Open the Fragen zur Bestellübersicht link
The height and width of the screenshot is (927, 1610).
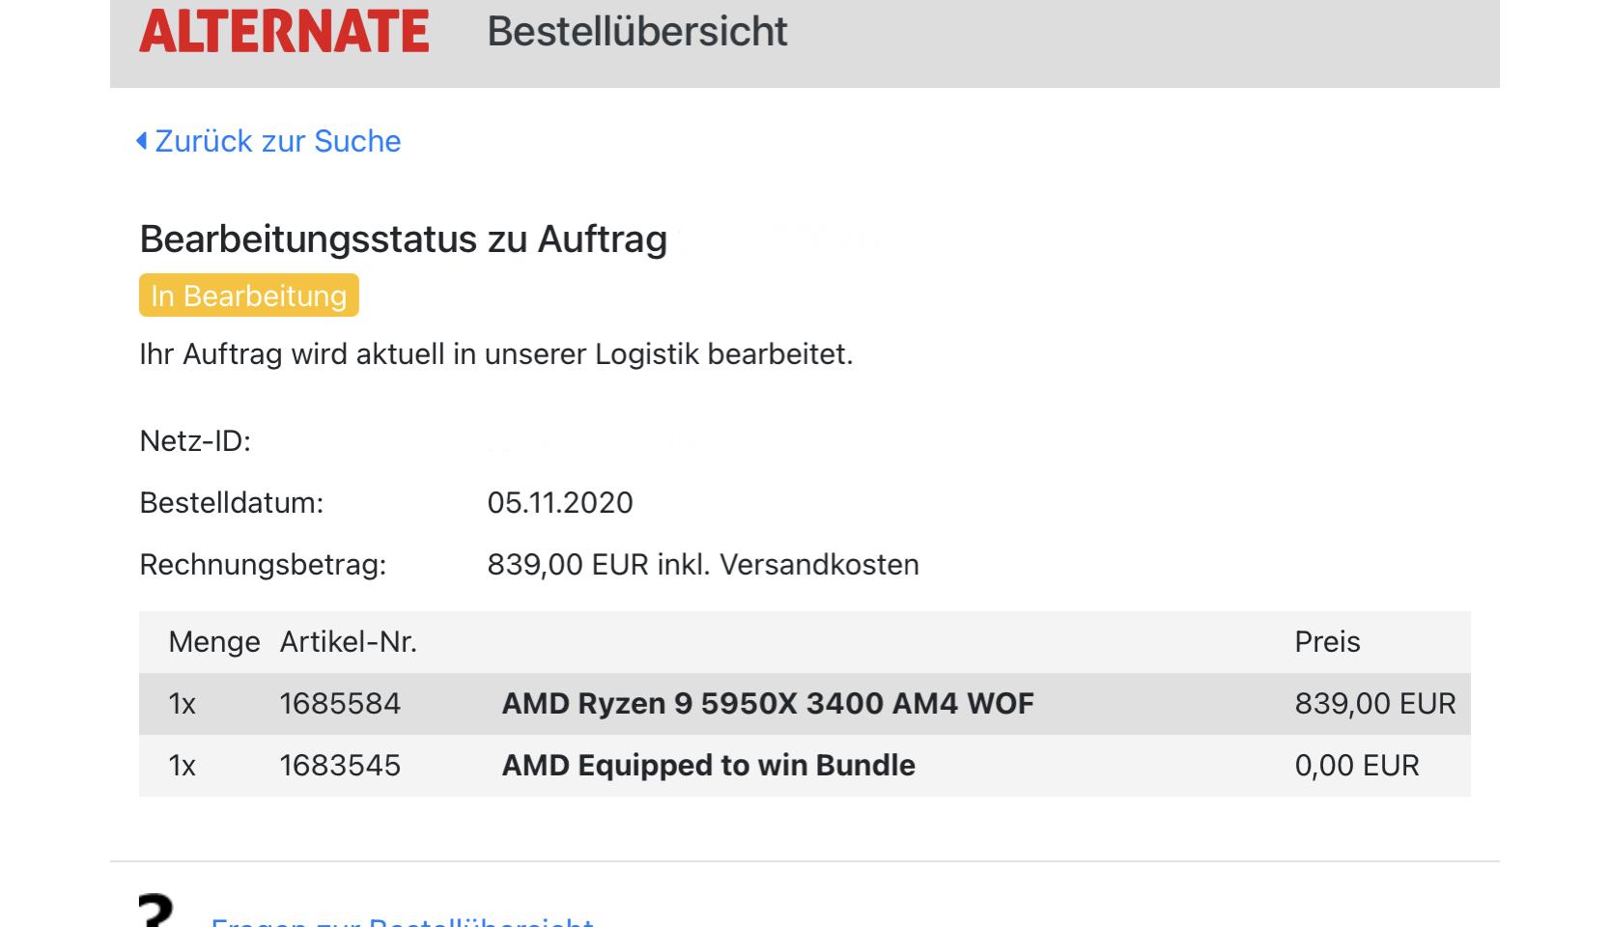pos(402,920)
